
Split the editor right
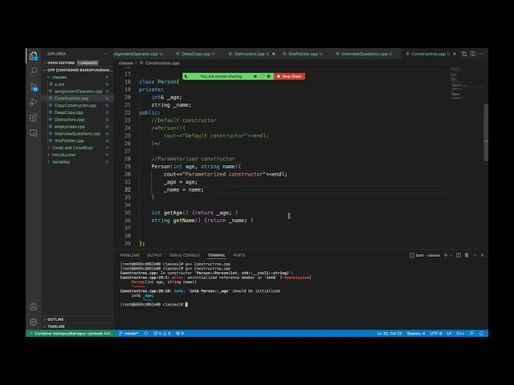coord(473,54)
